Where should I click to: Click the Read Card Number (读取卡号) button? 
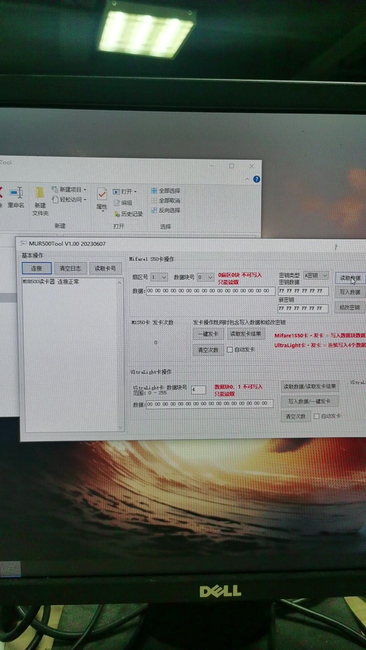pyautogui.click(x=105, y=268)
